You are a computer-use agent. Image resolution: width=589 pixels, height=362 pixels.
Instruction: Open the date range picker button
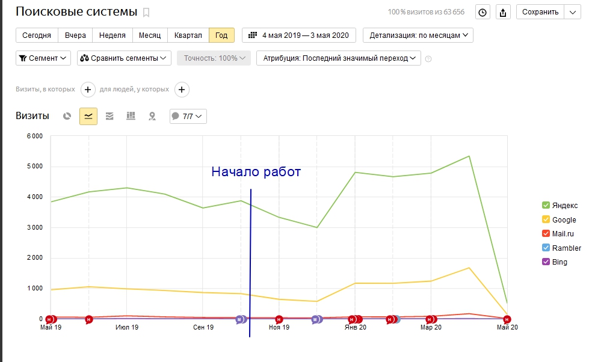pos(299,35)
